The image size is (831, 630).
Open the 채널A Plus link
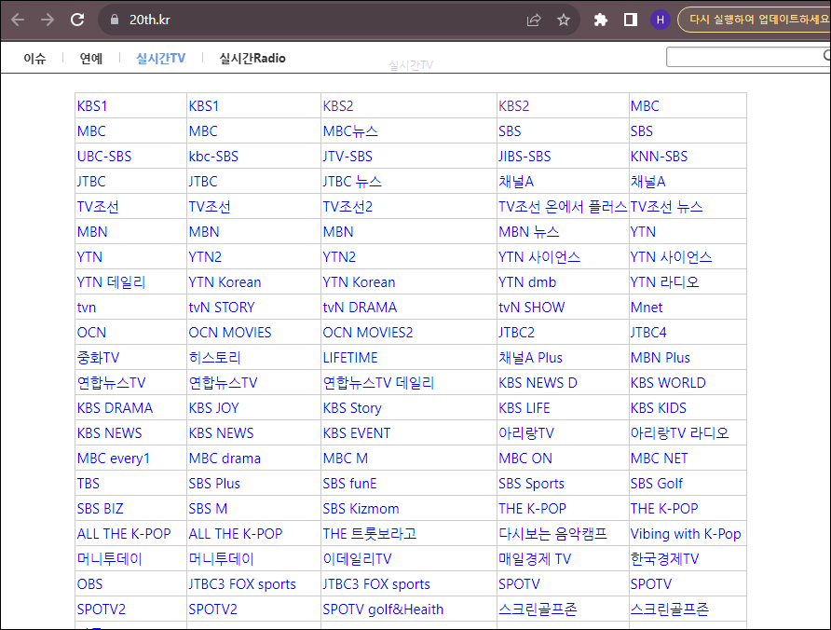coord(530,358)
